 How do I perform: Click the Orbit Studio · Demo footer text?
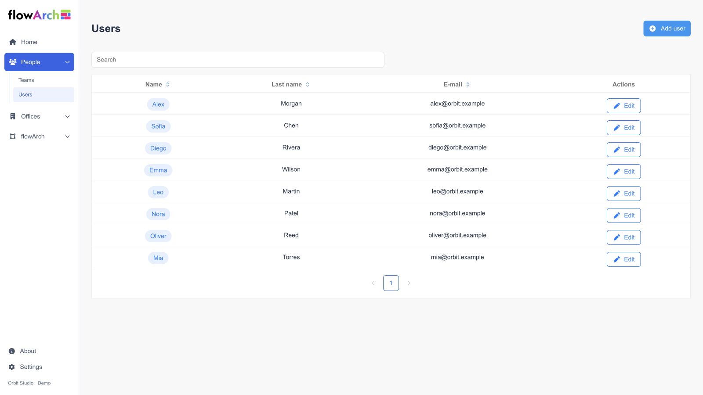point(29,383)
